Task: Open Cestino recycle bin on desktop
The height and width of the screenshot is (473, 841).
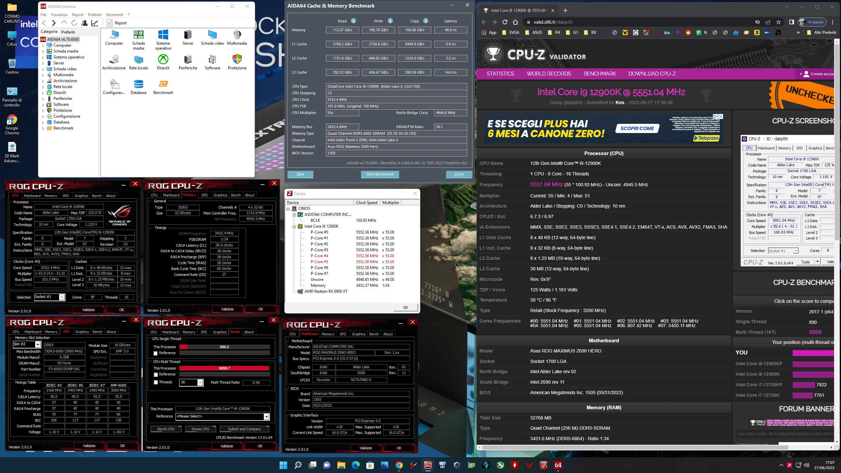Action: (x=12, y=66)
